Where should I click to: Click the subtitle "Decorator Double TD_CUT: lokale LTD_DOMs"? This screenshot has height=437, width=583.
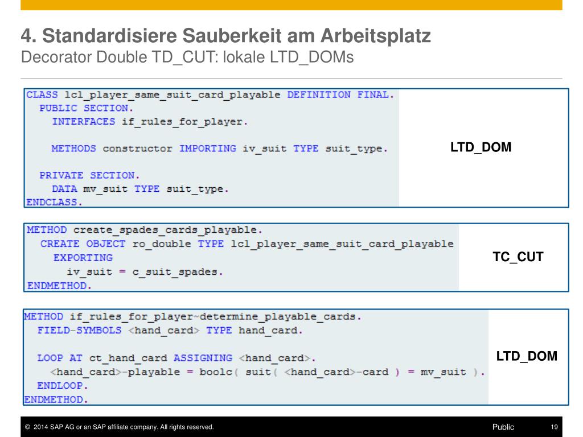(187, 57)
